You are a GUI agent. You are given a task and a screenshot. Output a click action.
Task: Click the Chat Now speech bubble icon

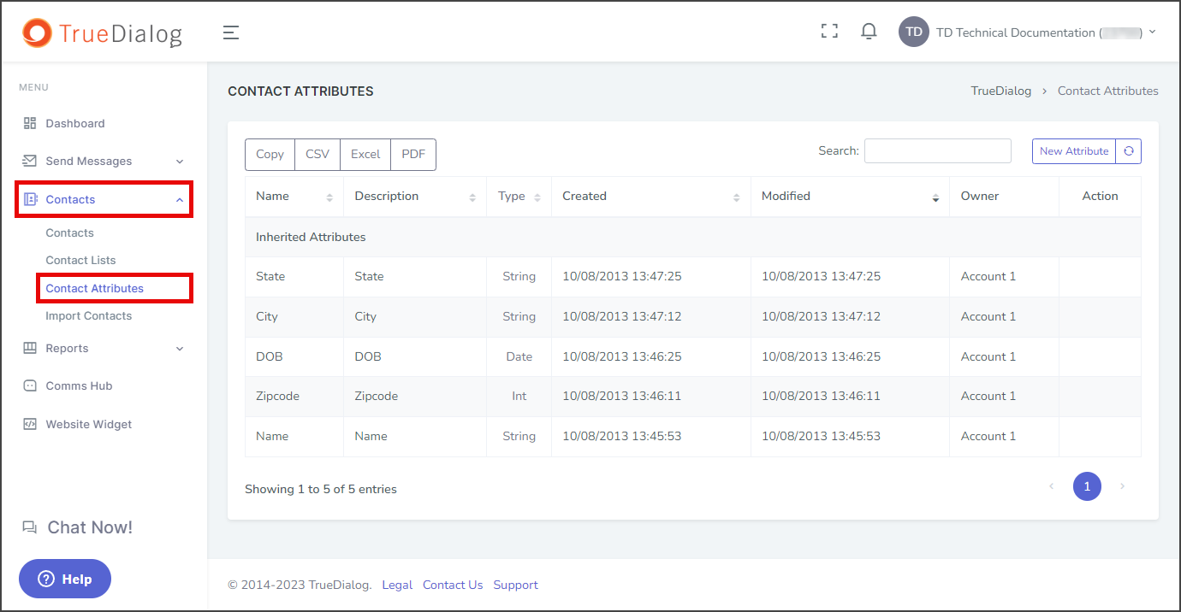[x=30, y=527]
